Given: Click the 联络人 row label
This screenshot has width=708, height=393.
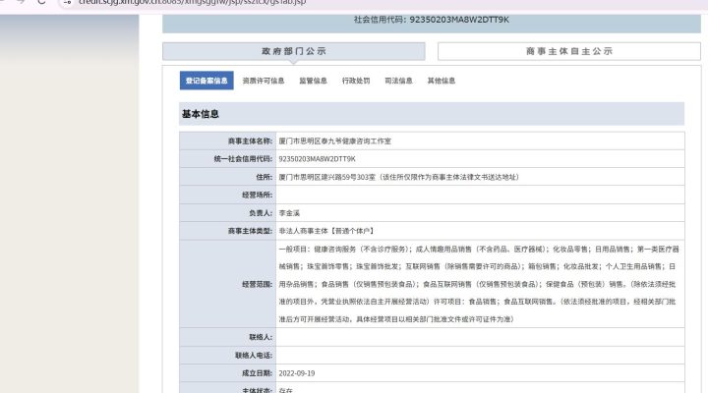Looking at the screenshot, I should pyautogui.click(x=261, y=337).
